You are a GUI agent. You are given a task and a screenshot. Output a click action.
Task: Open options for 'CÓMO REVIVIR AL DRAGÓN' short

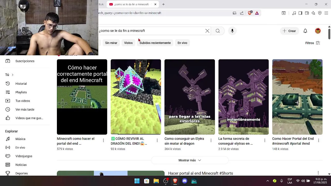pos(157,140)
